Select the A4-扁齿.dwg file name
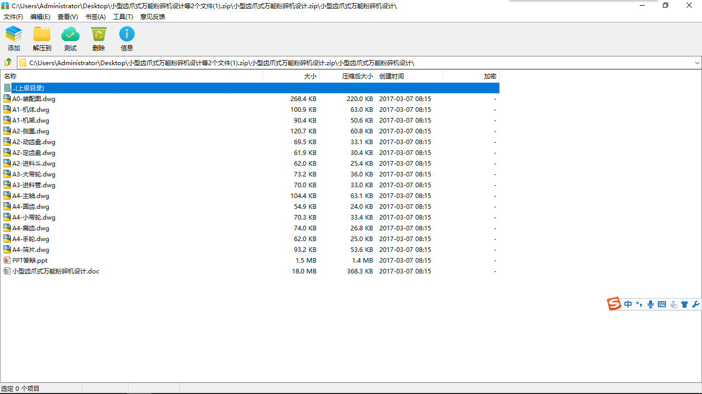Image resolution: width=702 pixels, height=394 pixels. coord(31,228)
